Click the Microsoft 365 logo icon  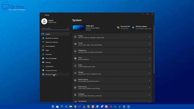tap(118, 28)
